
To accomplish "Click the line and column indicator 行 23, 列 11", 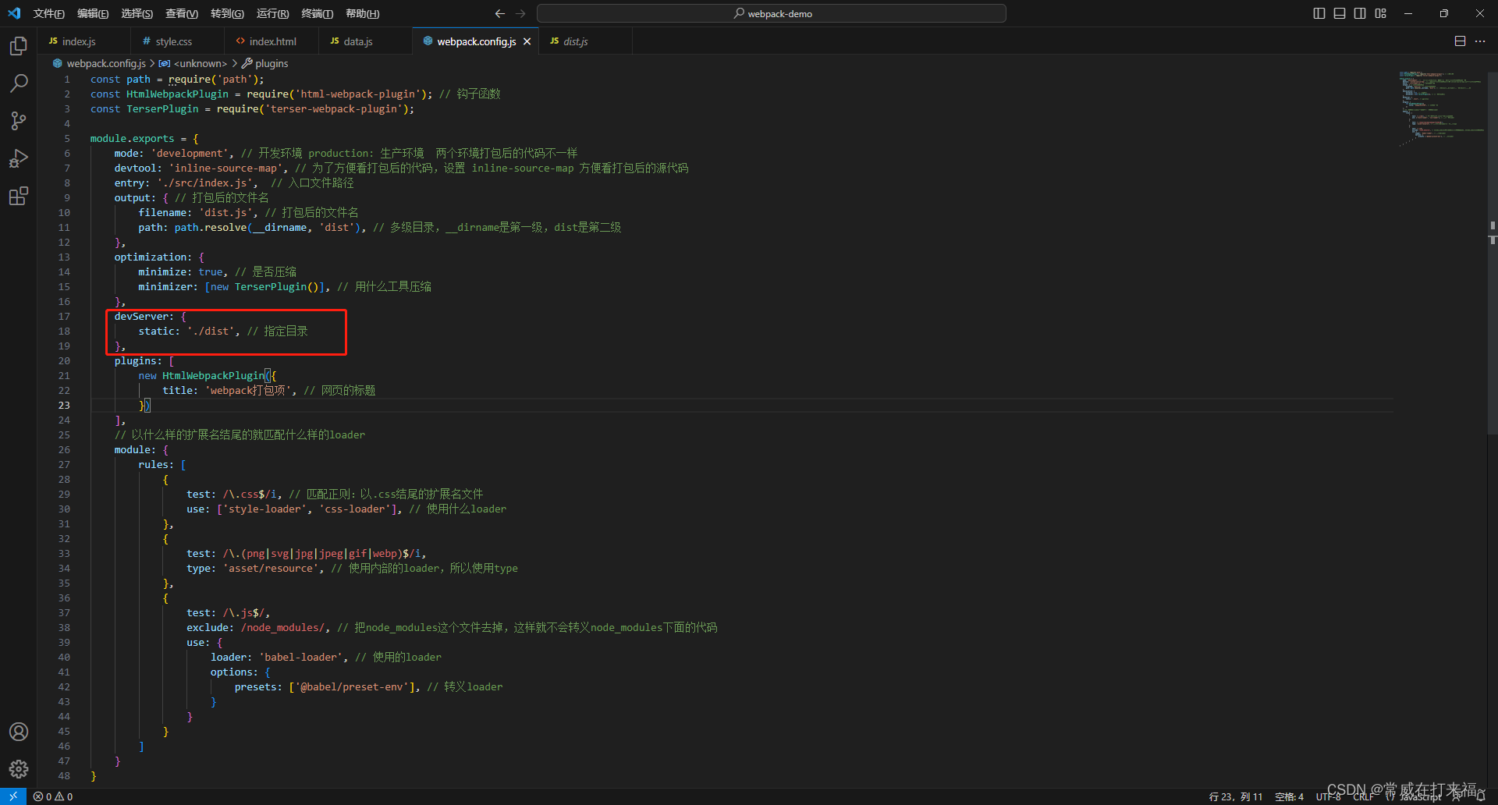I will [1236, 796].
